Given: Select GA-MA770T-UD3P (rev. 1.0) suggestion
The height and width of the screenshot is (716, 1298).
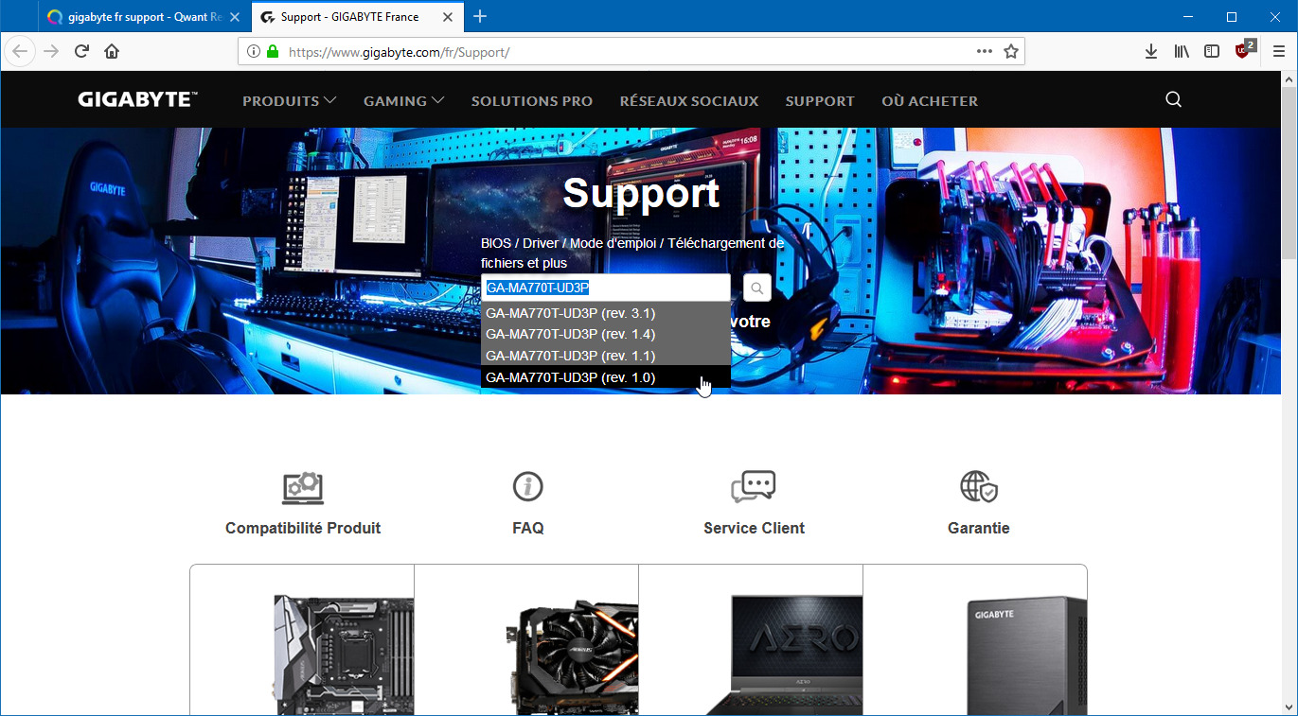Looking at the screenshot, I should pos(606,377).
